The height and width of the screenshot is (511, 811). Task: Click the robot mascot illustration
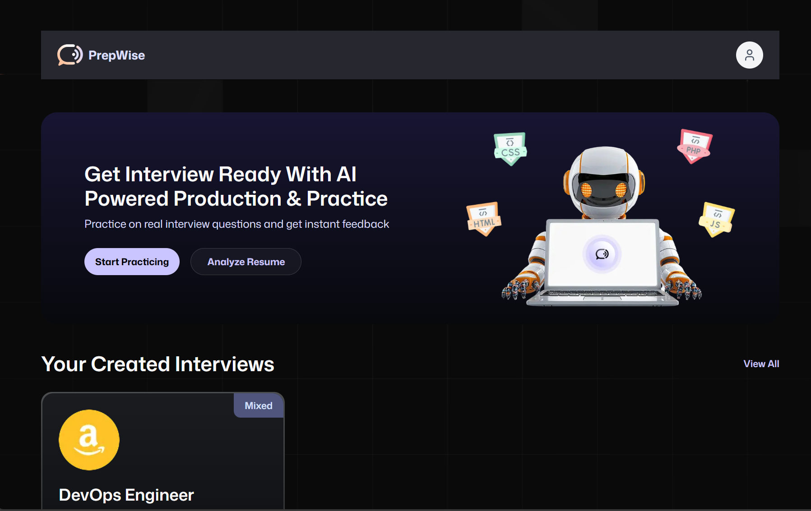pyautogui.click(x=602, y=189)
